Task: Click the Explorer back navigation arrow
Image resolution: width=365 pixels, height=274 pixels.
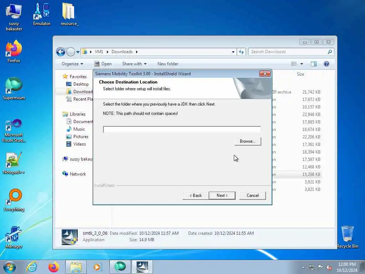Action: (61, 52)
